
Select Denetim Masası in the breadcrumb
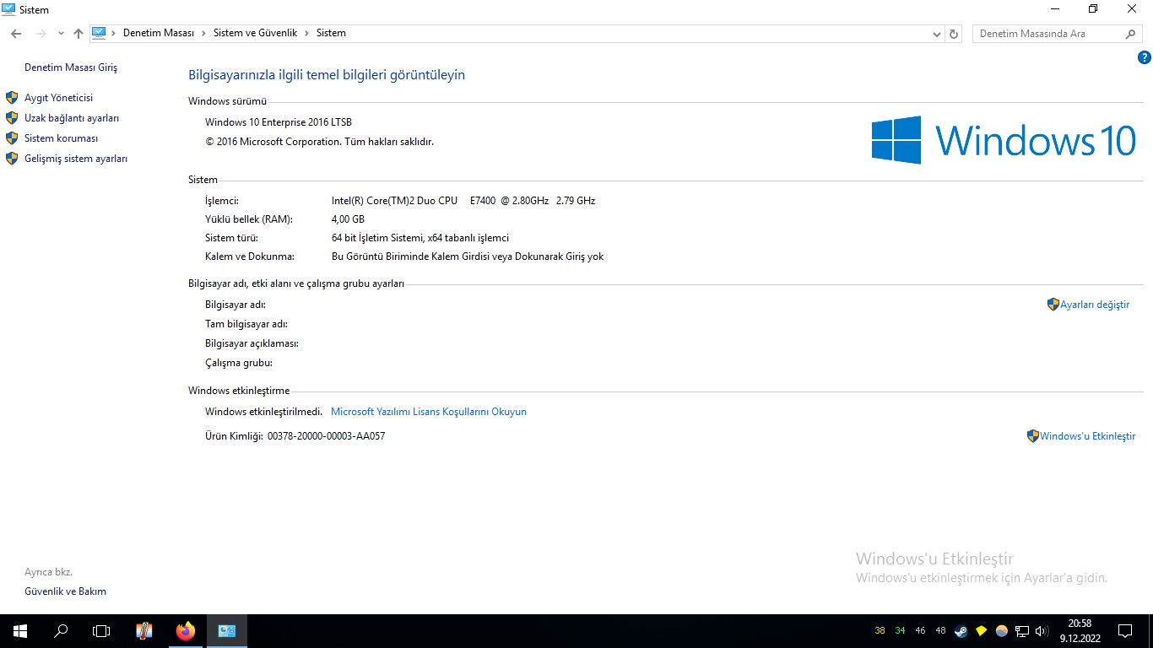159,34
